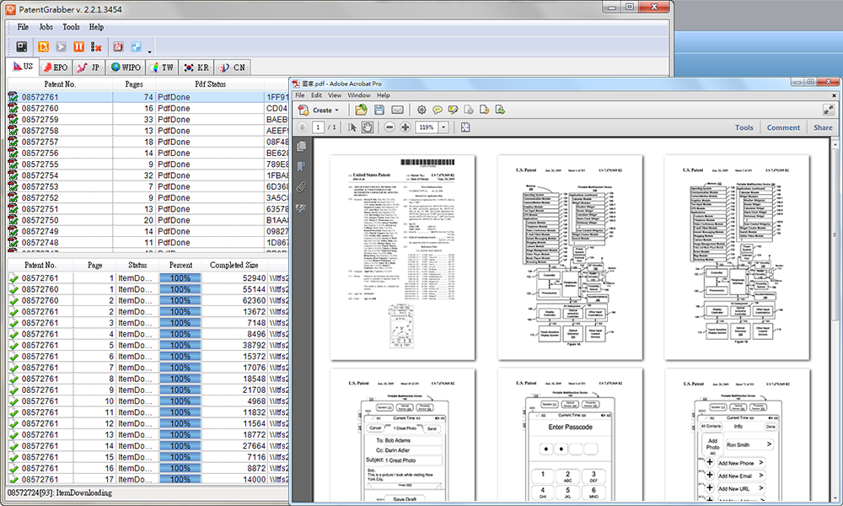
Task: Click the page icon with orange arrow
Action: coord(485,110)
